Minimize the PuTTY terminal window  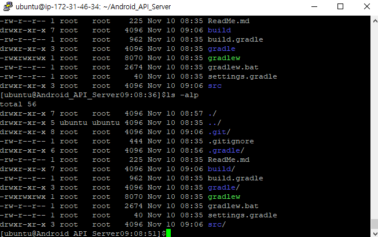pyautogui.click(x=314, y=6)
